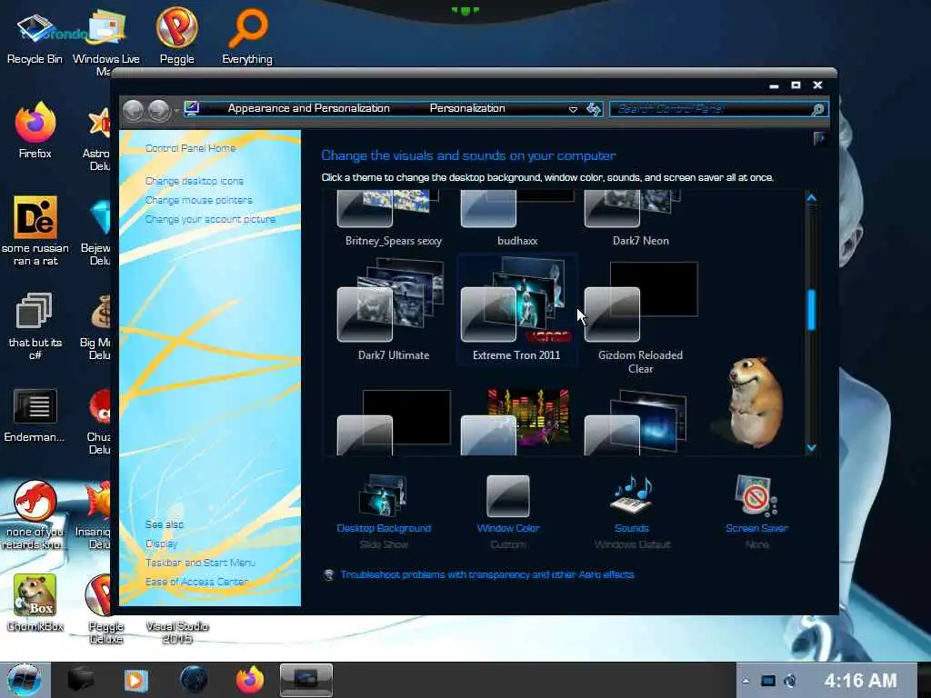Open Visual Studio 2015 desktop shortcut
Viewport: 931px width, 698px height.
(177, 633)
